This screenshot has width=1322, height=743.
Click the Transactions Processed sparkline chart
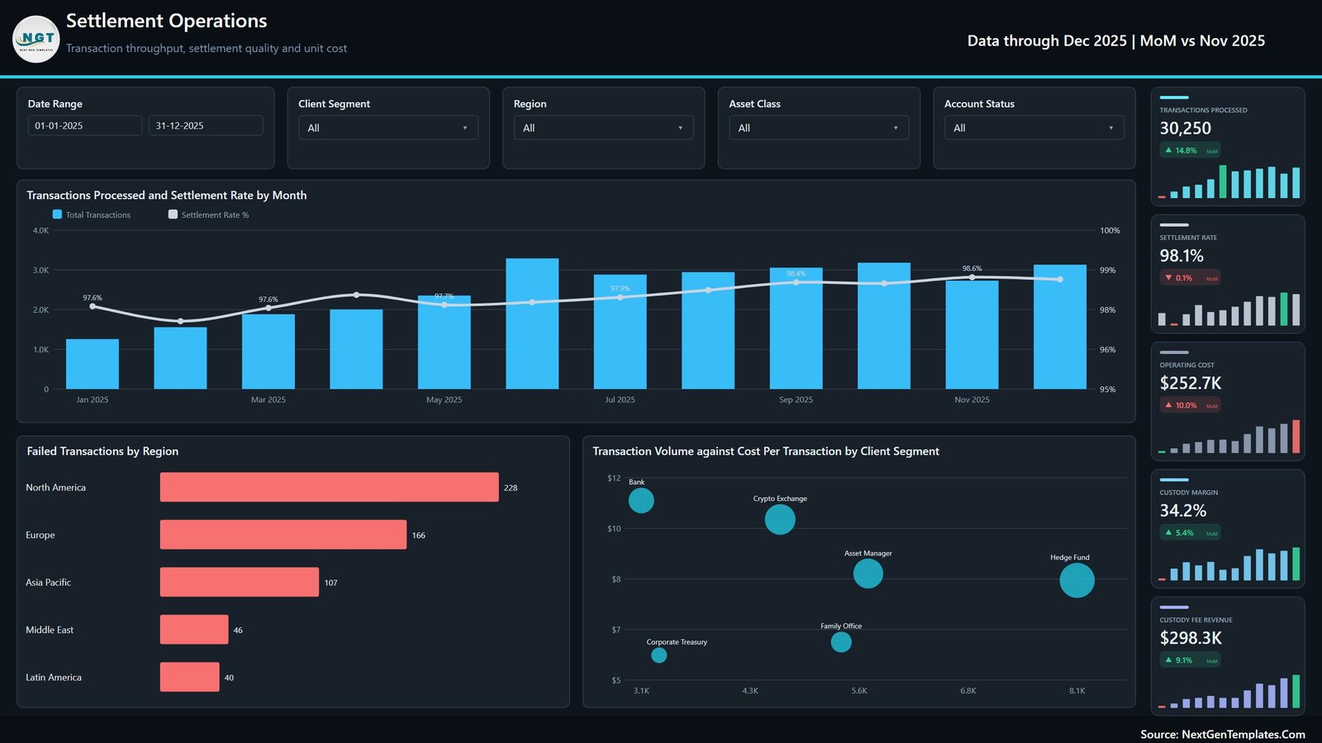[1229, 181]
